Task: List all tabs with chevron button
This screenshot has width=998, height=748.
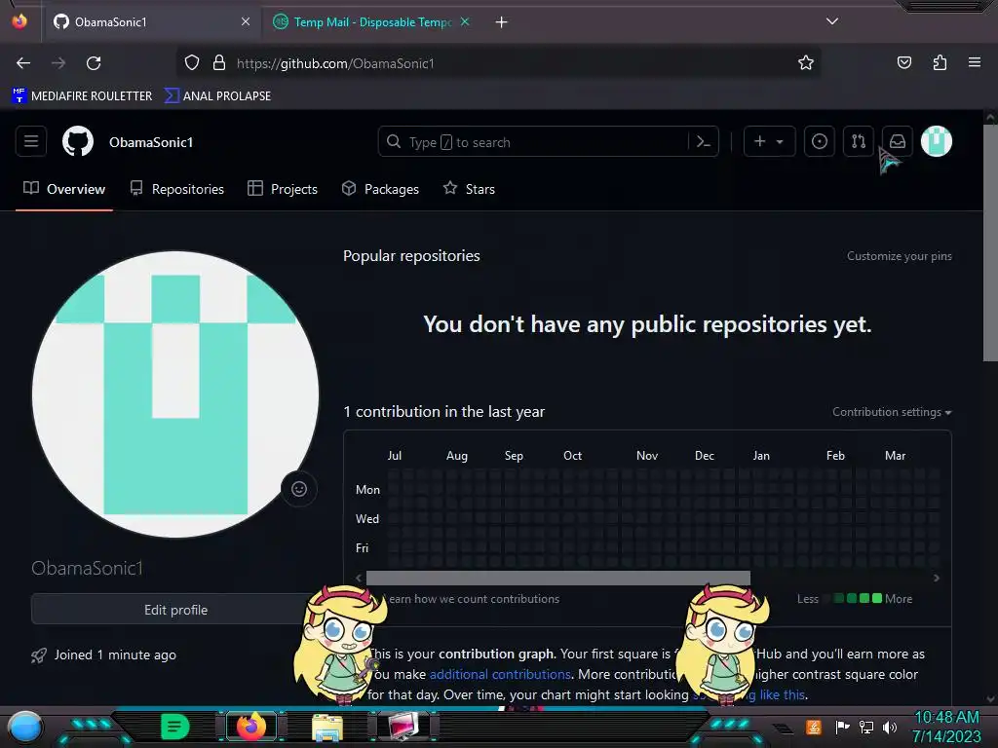Action: pos(832,21)
